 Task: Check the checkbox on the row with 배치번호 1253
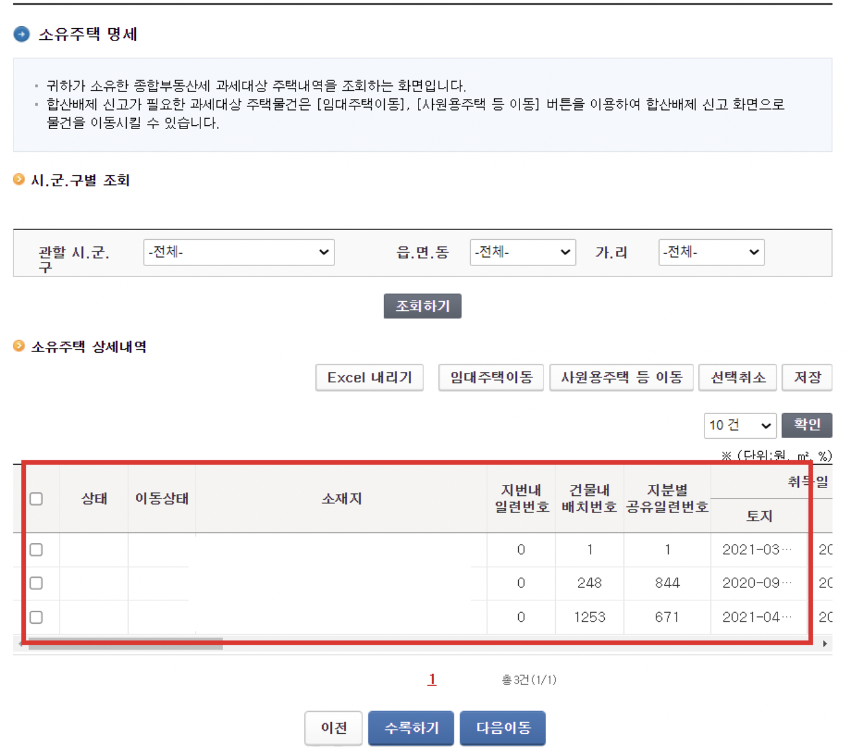(36, 617)
